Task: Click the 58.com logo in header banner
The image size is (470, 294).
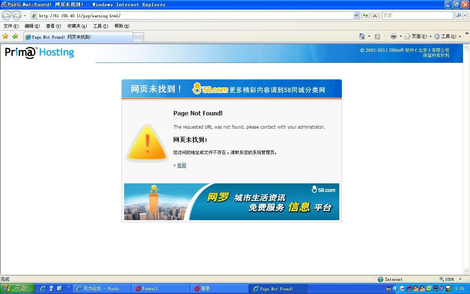Action: [210, 89]
